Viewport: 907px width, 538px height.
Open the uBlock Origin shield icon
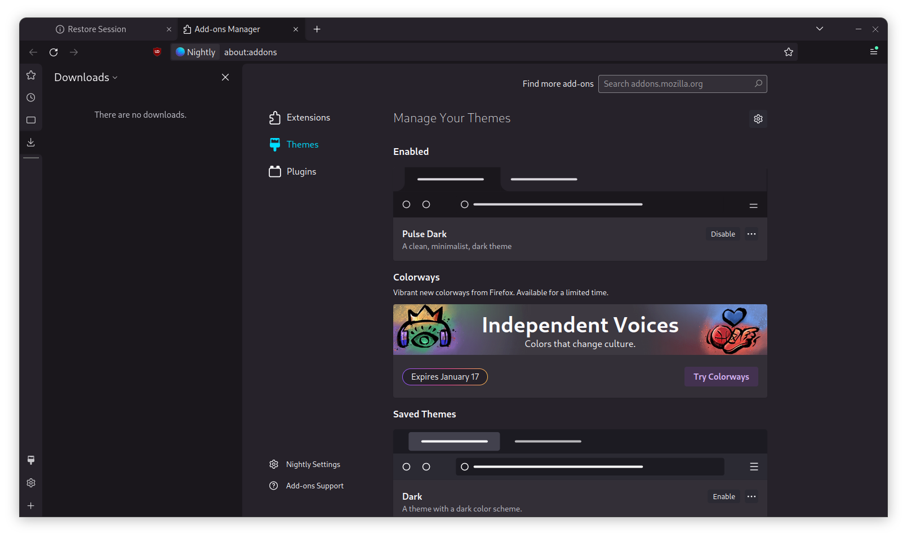[x=157, y=52]
